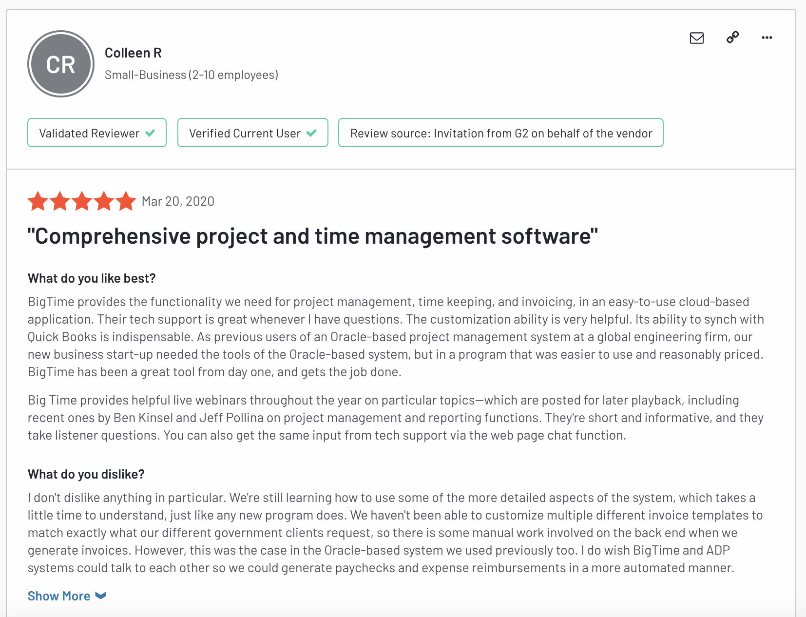Expand review with Show More

coord(67,596)
